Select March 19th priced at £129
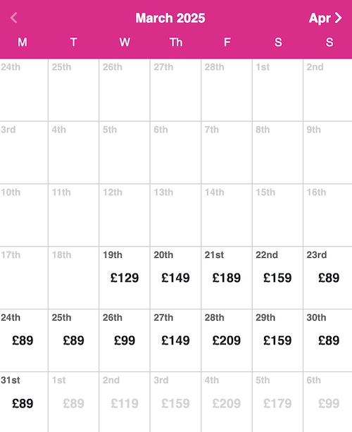Screen dimensions: 352x432 (125, 278)
